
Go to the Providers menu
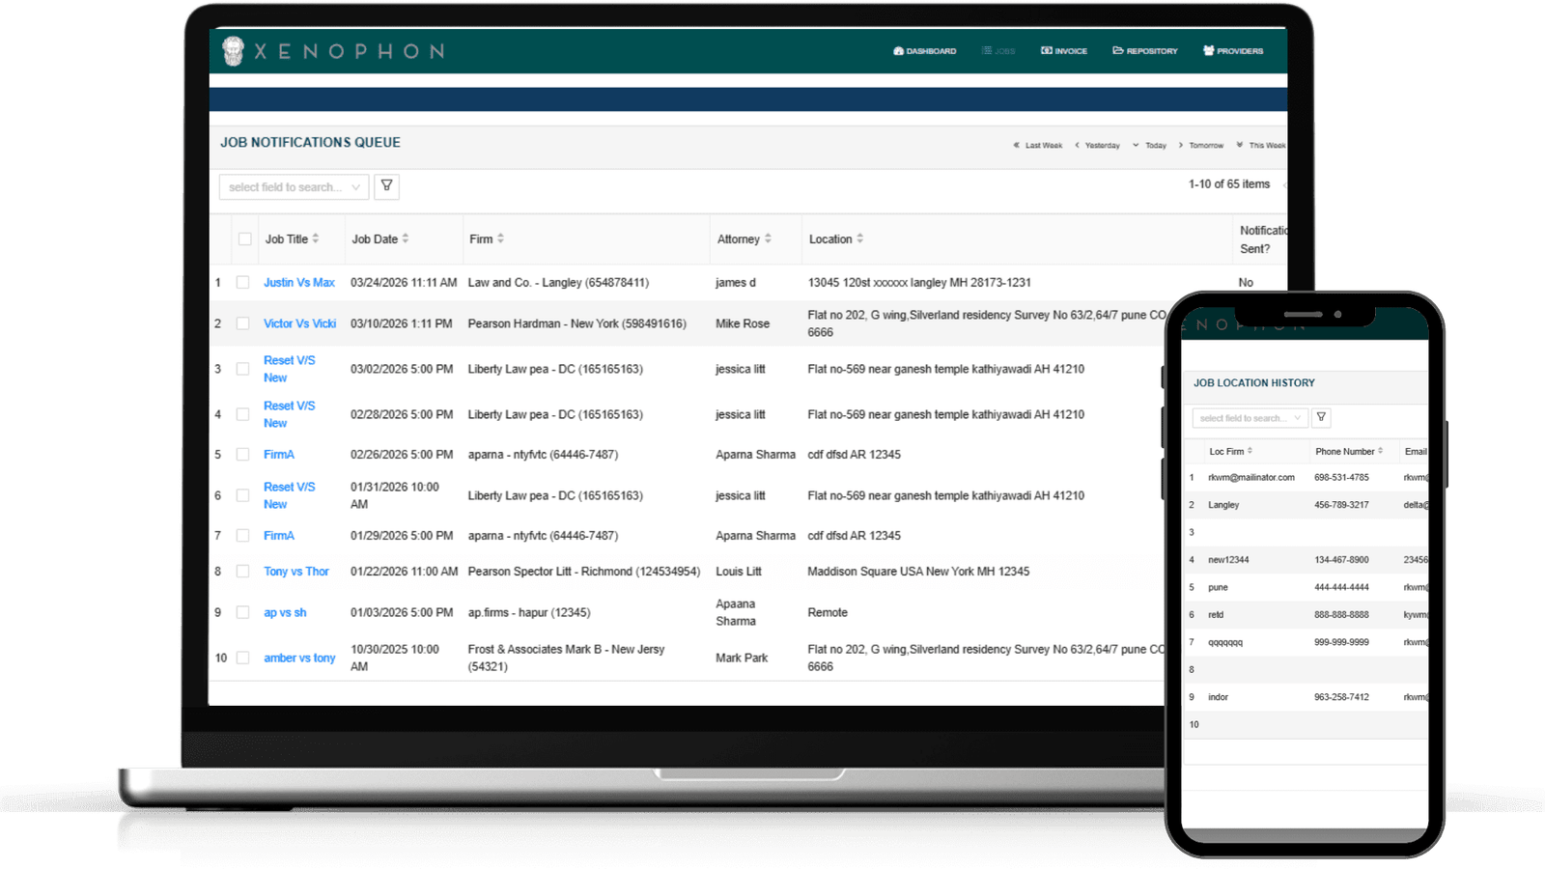click(1232, 51)
